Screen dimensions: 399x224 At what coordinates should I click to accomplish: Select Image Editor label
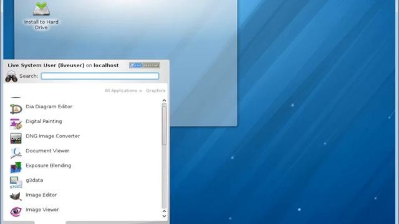click(x=41, y=195)
